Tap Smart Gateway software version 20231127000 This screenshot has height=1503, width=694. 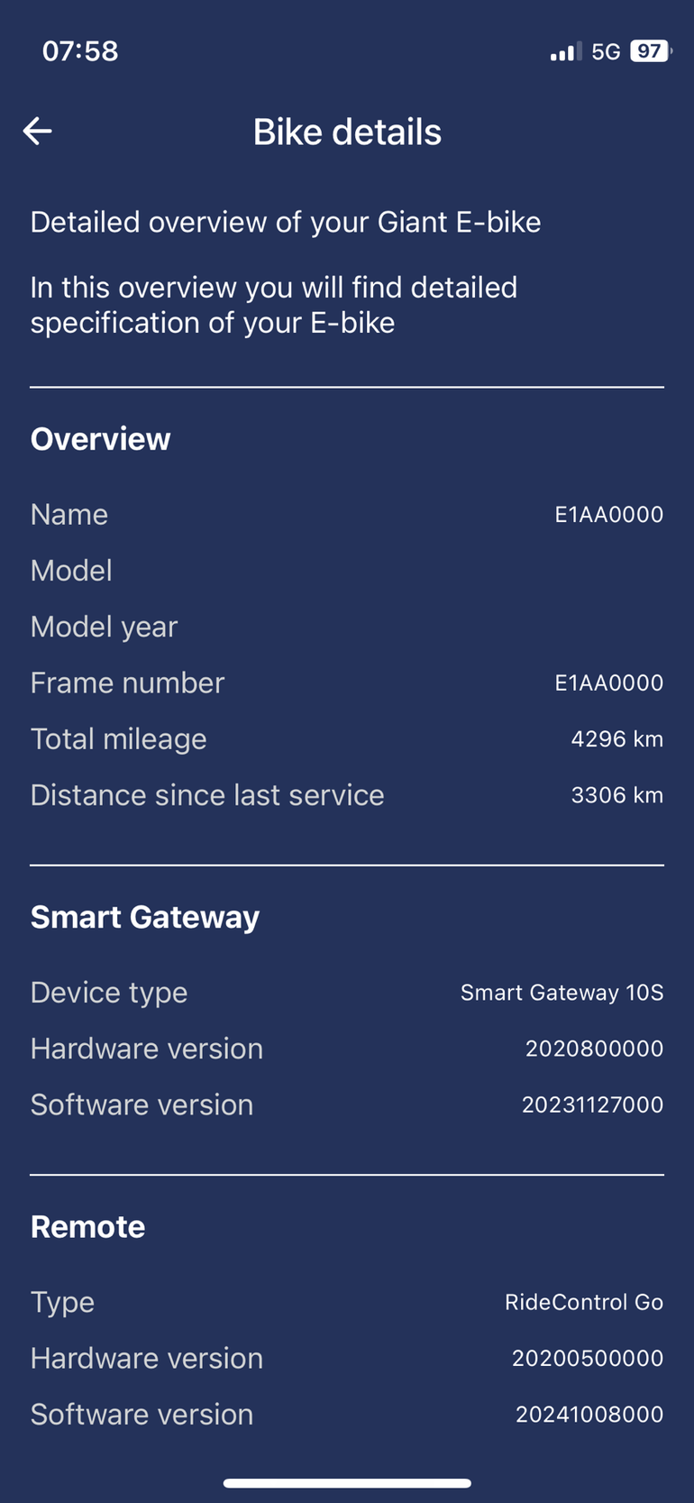592,1104
